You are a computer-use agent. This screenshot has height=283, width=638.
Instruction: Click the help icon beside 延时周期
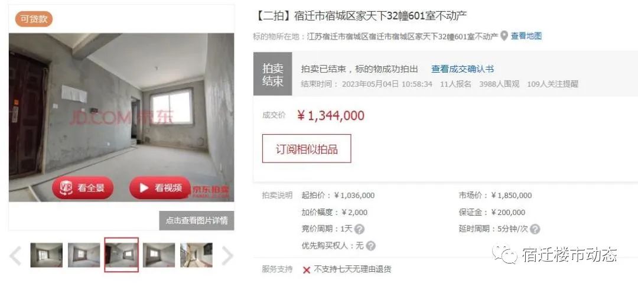click(x=535, y=229)
